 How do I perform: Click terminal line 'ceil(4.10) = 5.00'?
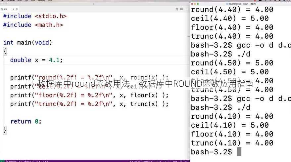point(230,125)
